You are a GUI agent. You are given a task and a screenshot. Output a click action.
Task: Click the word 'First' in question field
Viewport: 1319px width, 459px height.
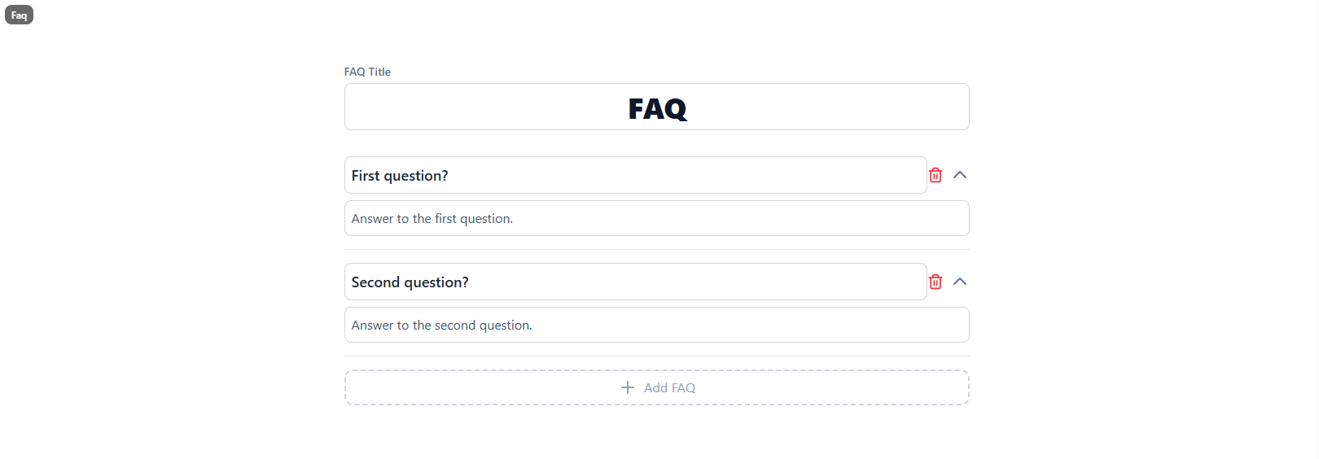pos(366,176)
